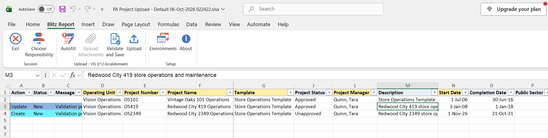The width and height of the screenshot is (548, 138).
Task: Open the Name Box dropdown
Action: (x=38, y=75)
